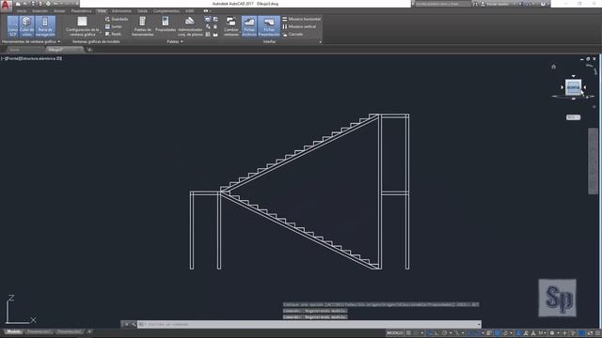Open the Propiedades palette
Screen dimensions: 602x338
click(x=166, y=24)
